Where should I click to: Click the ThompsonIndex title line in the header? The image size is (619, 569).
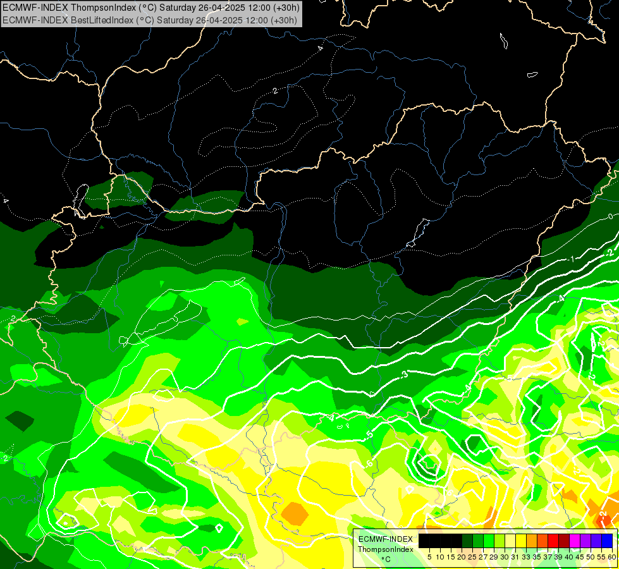tap(151, 7)
